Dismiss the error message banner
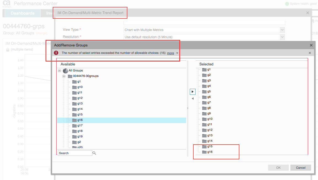318x180 pixels. [x=310, y=53]
